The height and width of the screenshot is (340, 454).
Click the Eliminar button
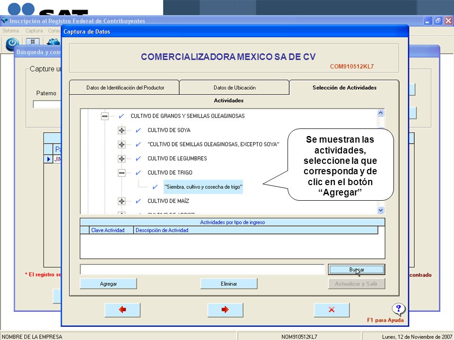click(229, 284)
